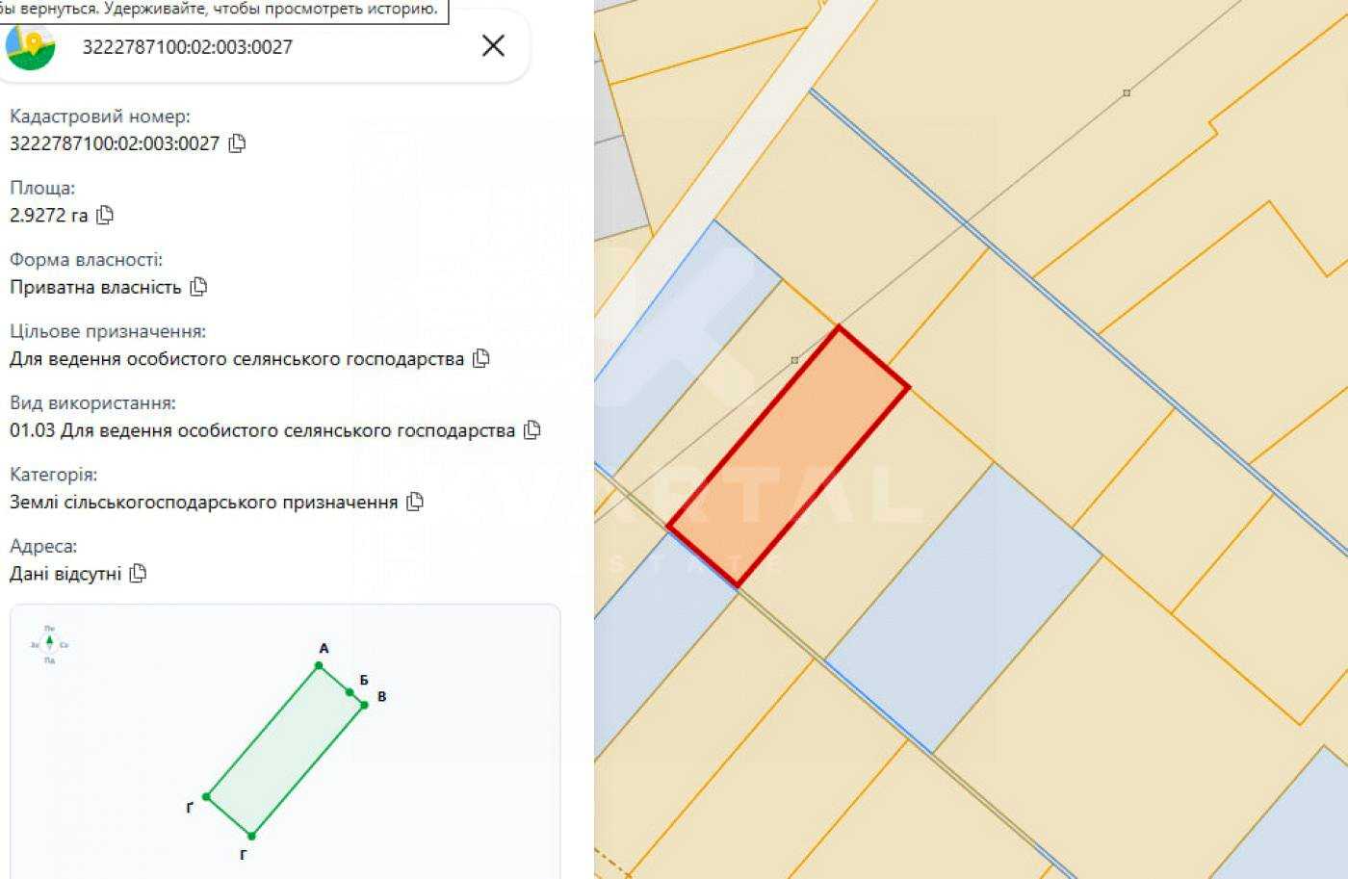Click the map pin logo icon
The image size is (1348, 879).
(x=30, y=45)
